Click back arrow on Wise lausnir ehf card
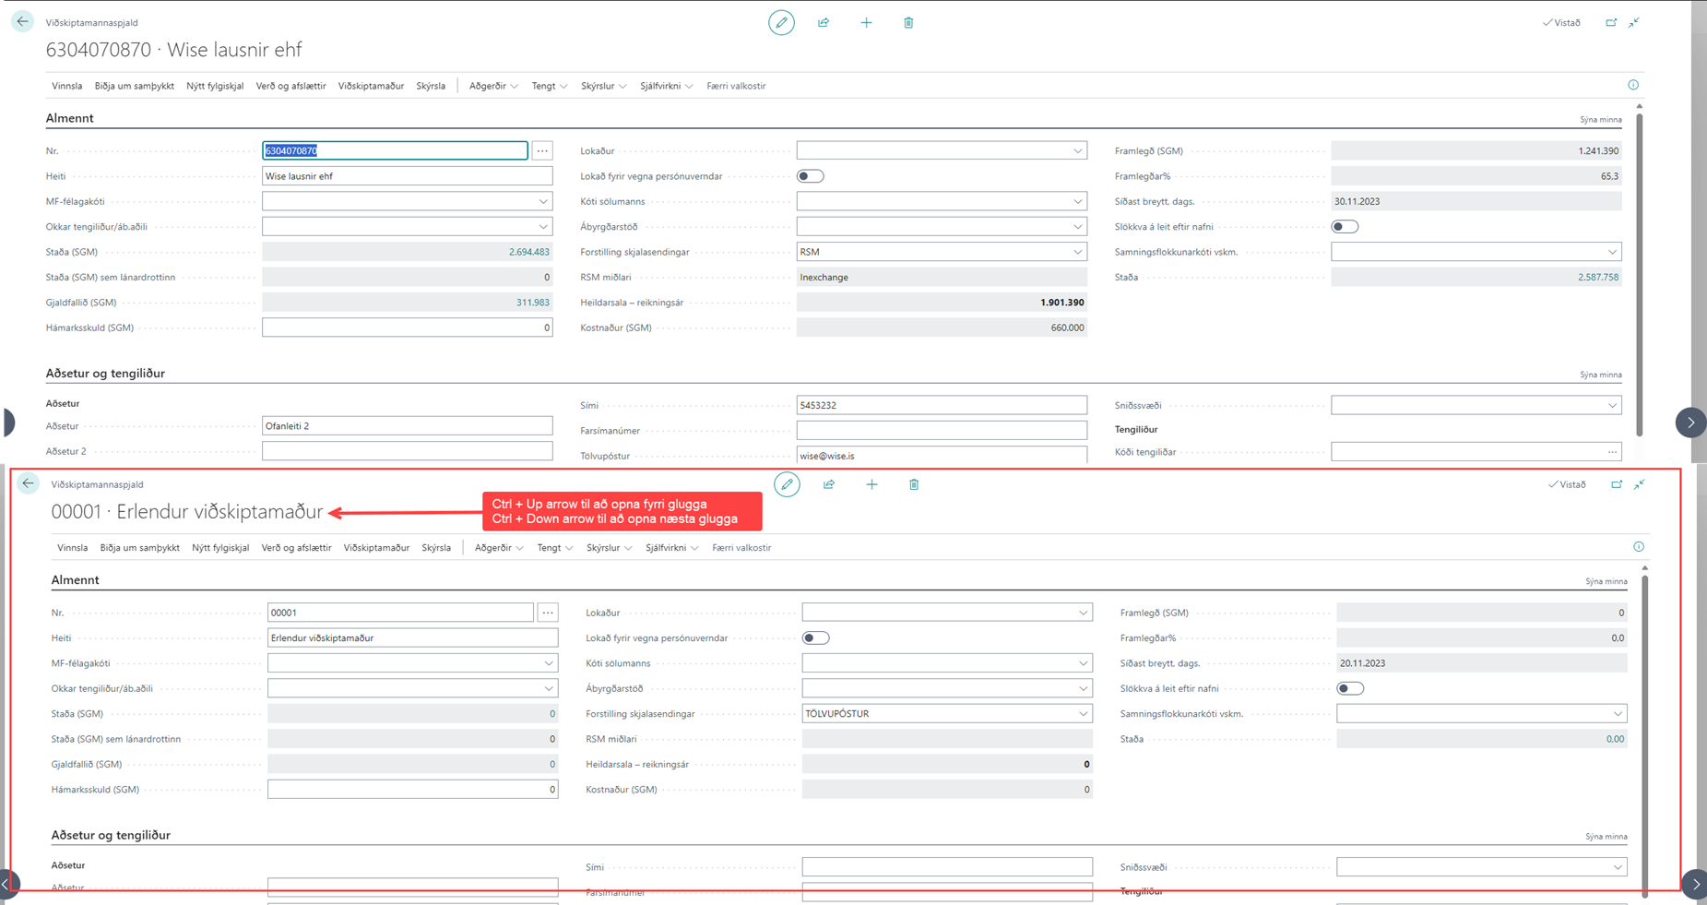 pos(23,21)
